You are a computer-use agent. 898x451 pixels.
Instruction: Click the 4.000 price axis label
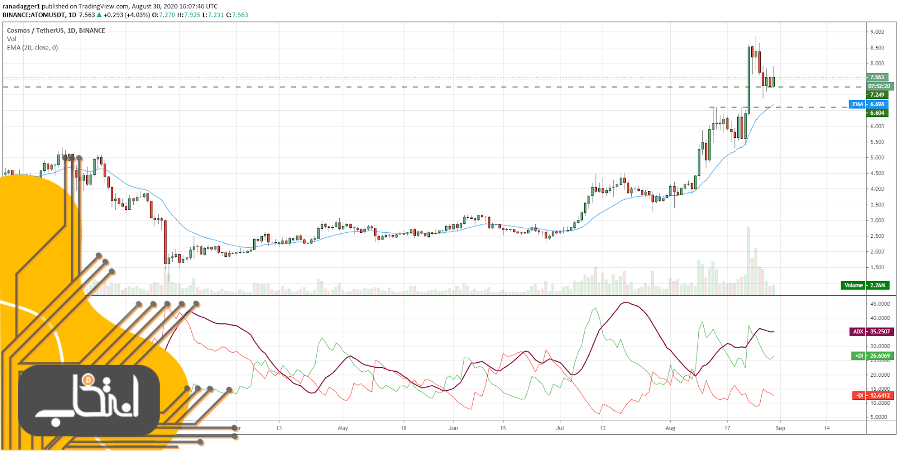pyautogui.click(x=877, y=189)
